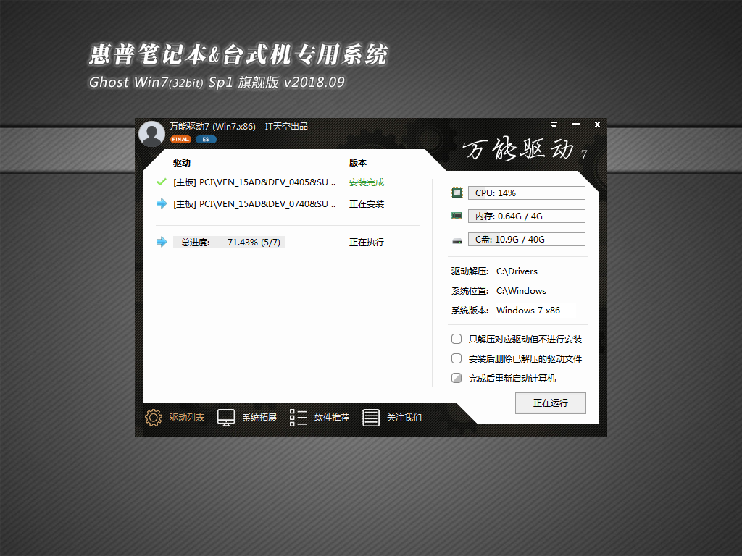
Task: Click the document icon beside 关注我们
Action: pos(371,418)
